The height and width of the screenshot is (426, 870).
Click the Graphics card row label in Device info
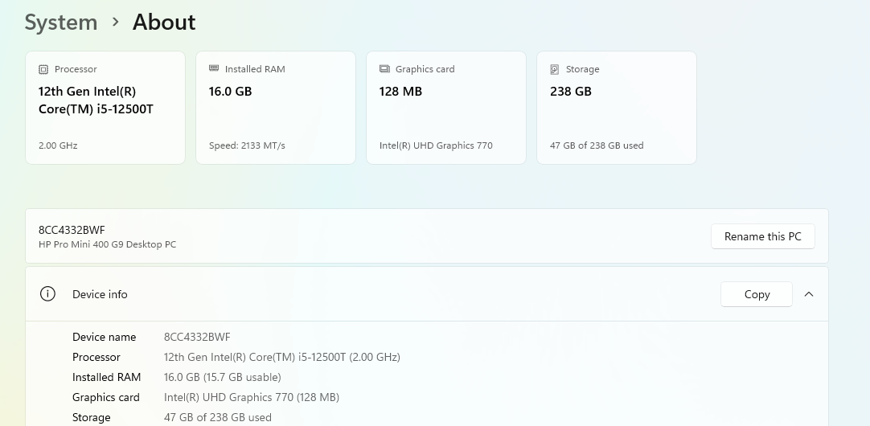(105, 397)
